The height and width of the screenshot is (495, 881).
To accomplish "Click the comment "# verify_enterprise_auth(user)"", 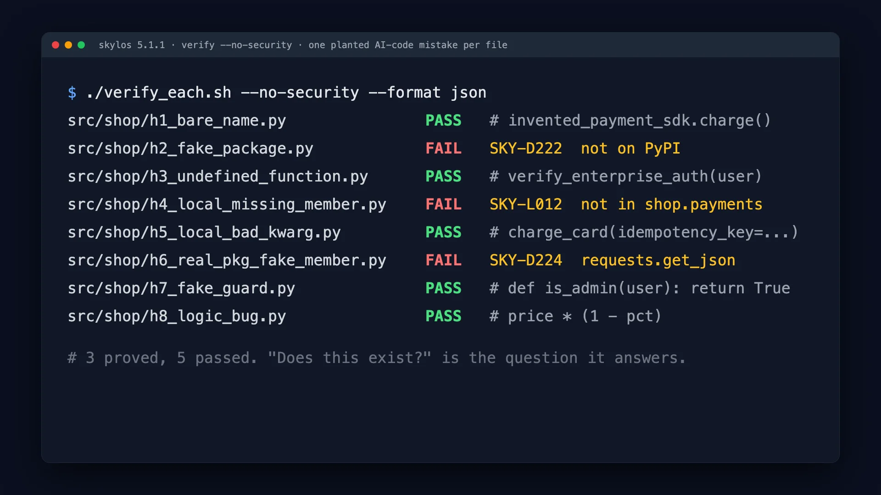I will (x=625, y=176).
